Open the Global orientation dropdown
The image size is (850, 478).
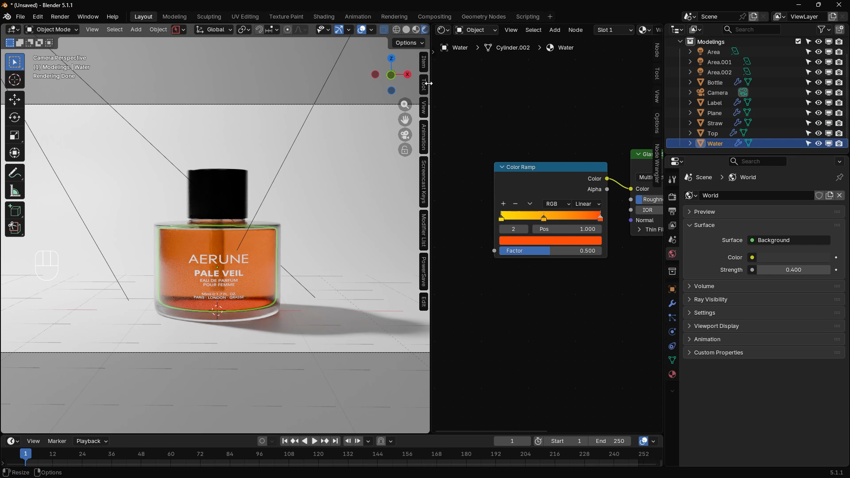tap(214, 30)
